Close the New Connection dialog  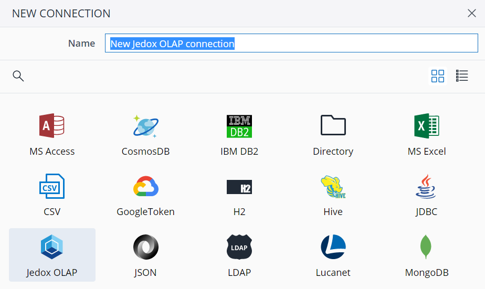(x=471, y=14)
